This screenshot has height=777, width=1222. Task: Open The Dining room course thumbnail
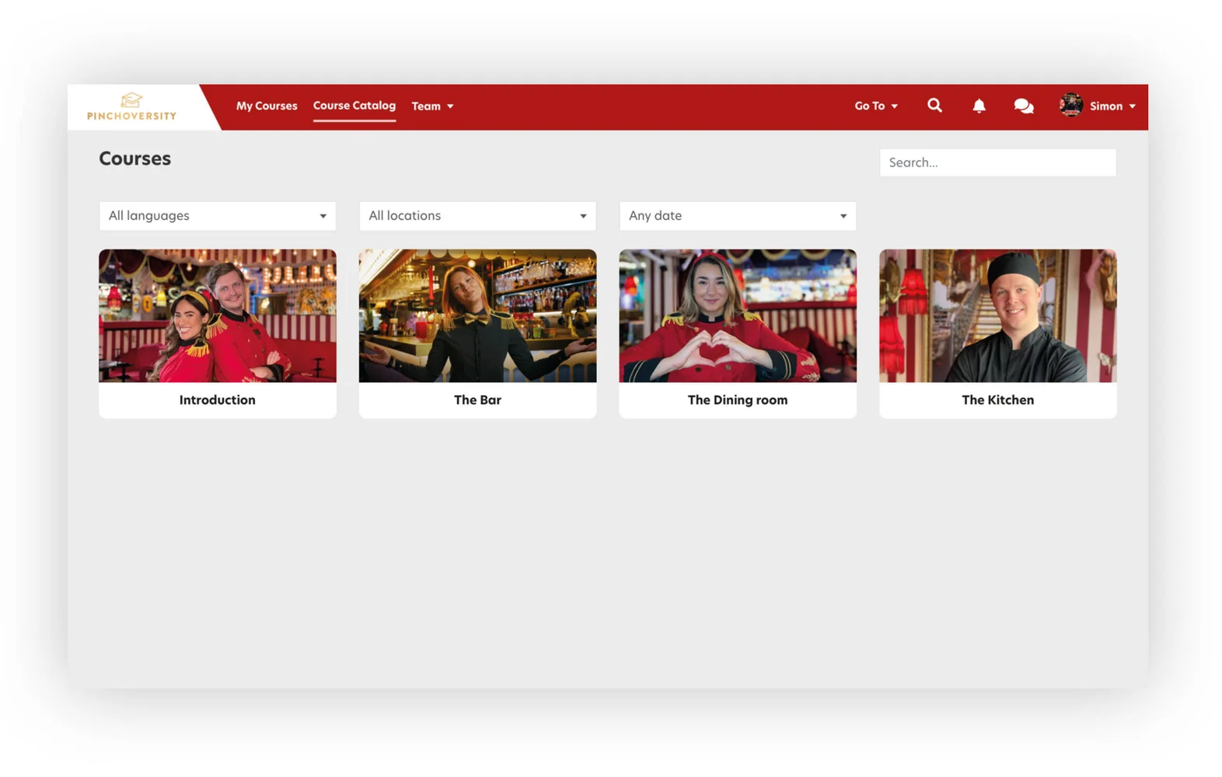pos(738,315)
